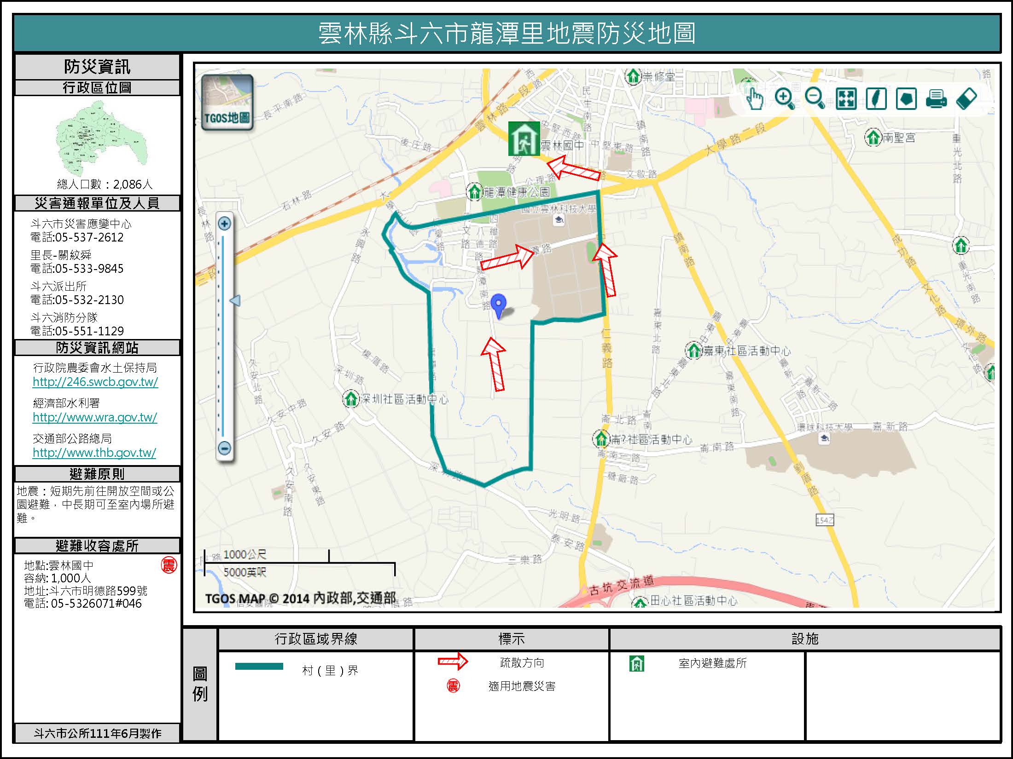This screenshot has width=1013, height=759.
Task: Open the TGOS地圖 basemap switcher
Action: click(x=227, y=102)
